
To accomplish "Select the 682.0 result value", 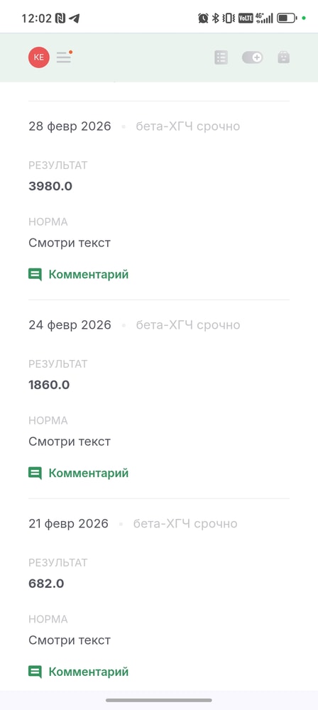I will click(46, 584).
